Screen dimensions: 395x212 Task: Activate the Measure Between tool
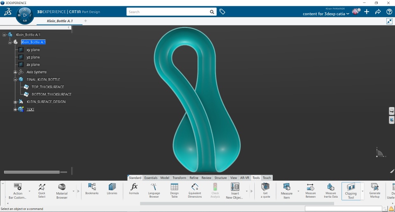(x=310, y=191)
